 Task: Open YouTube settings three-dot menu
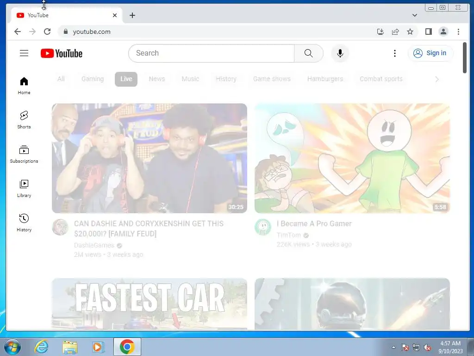394,53
